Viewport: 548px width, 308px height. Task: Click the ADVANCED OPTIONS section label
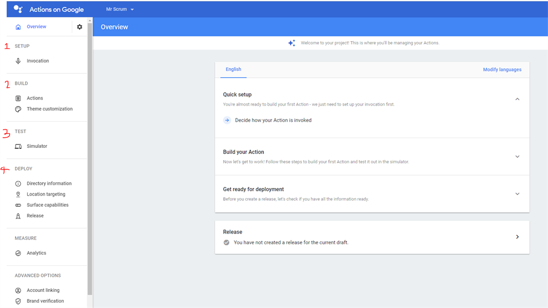(38, 275)
